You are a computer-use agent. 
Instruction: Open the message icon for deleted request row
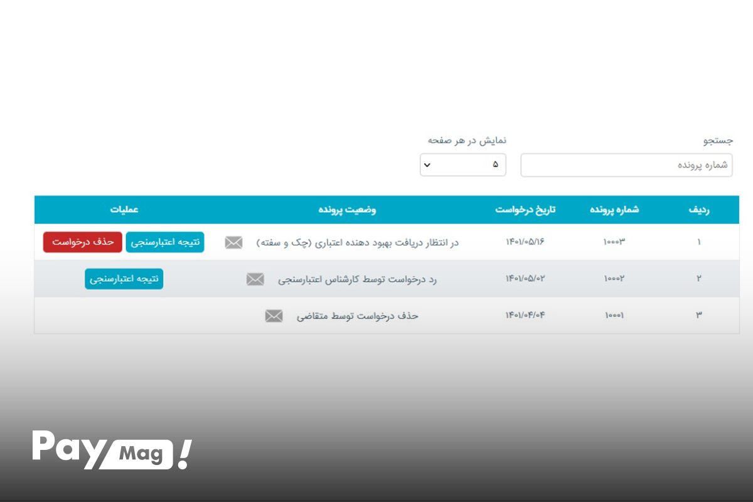(273, 316)
